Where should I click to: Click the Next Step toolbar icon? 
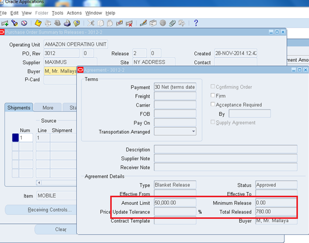click(48, 23)
